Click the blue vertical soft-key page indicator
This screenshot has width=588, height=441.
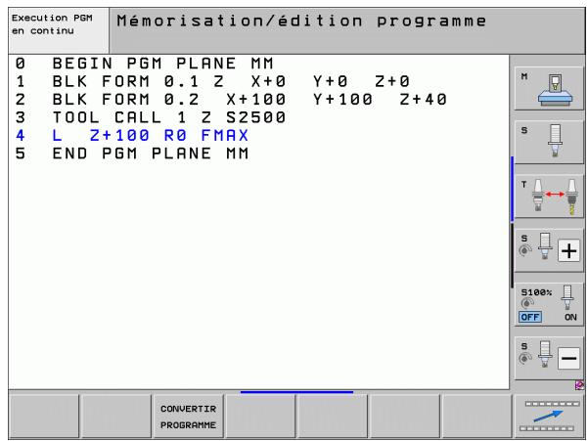click(x=513, y=190)
